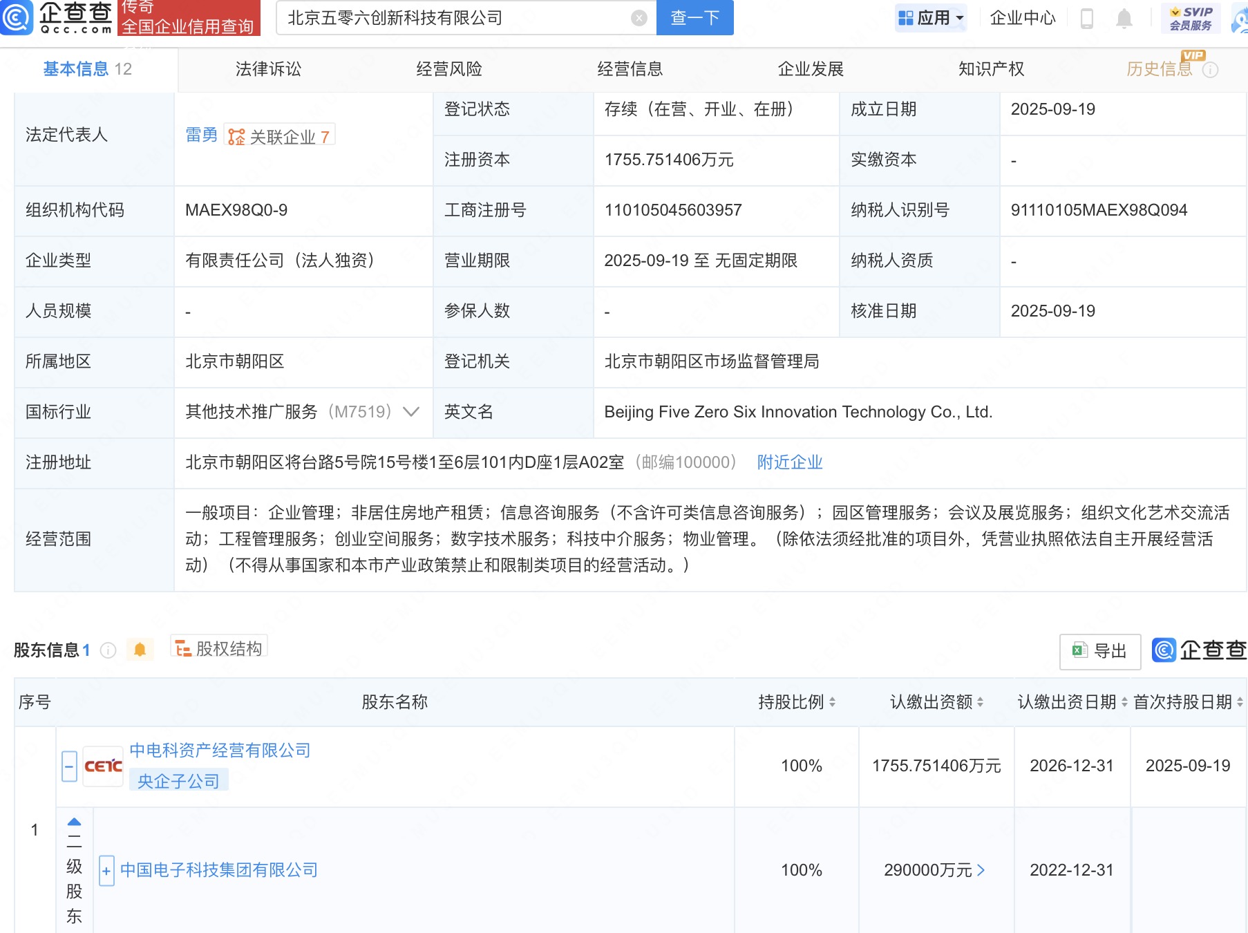The width and height of the screenshot is (1248, 933).
Task: Switch to 企业发展 tab
Action: tap(811, 69)
